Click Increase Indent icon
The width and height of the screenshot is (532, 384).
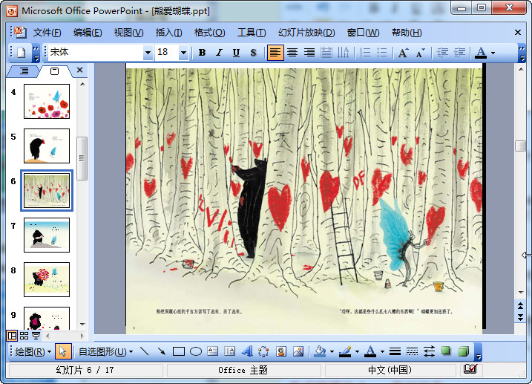coord(459,53)
